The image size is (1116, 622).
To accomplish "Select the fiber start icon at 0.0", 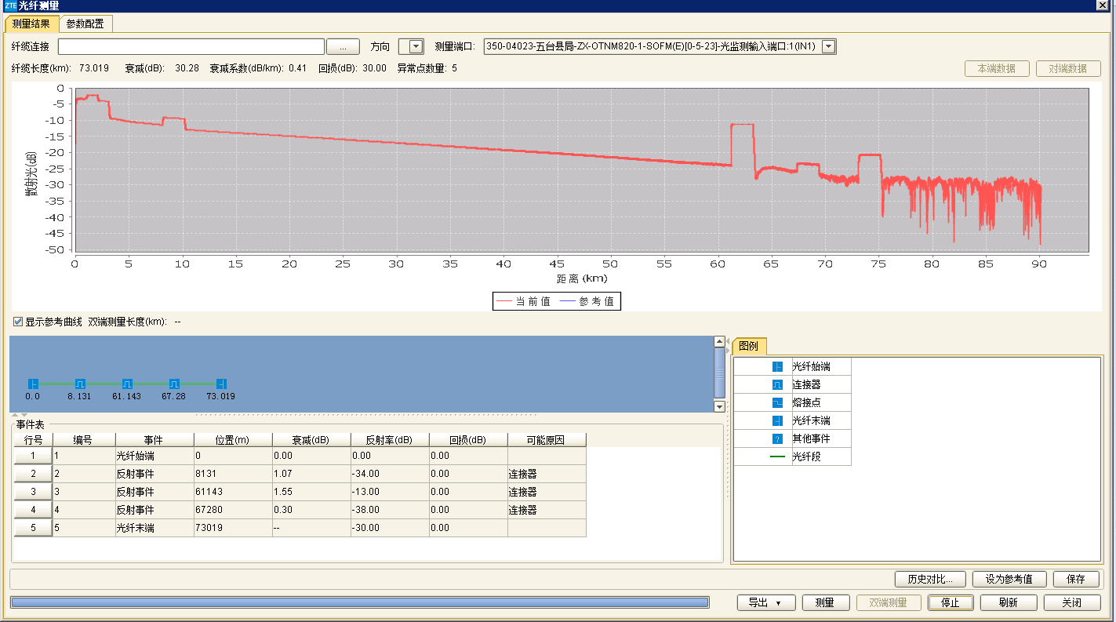I will click(x=33, y=384).
